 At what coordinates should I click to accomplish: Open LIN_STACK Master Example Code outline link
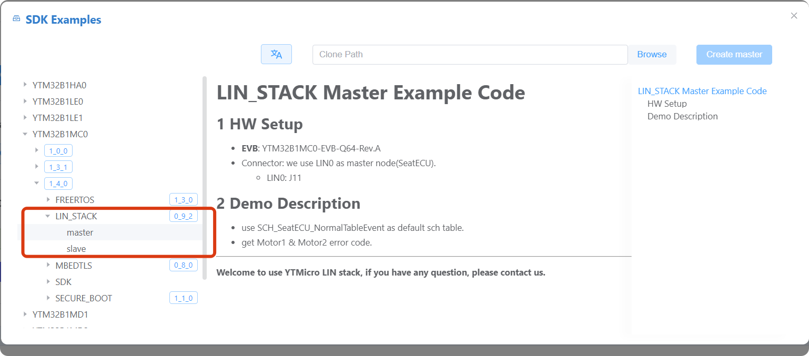[702, 91]
